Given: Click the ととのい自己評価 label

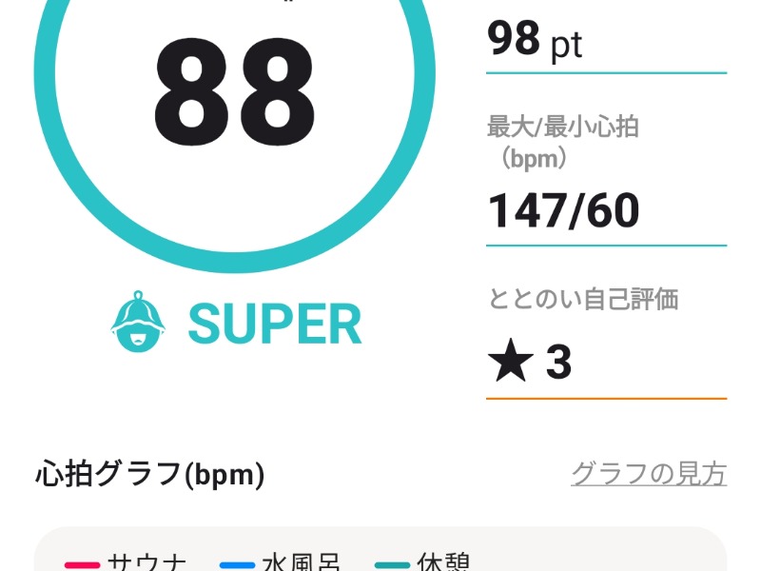Looking at the screenshot, I should 582,299.
